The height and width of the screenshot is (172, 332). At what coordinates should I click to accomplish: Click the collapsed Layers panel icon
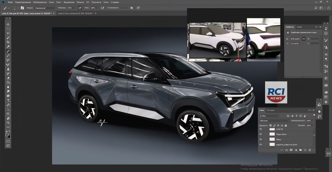[x=319, y=112]
